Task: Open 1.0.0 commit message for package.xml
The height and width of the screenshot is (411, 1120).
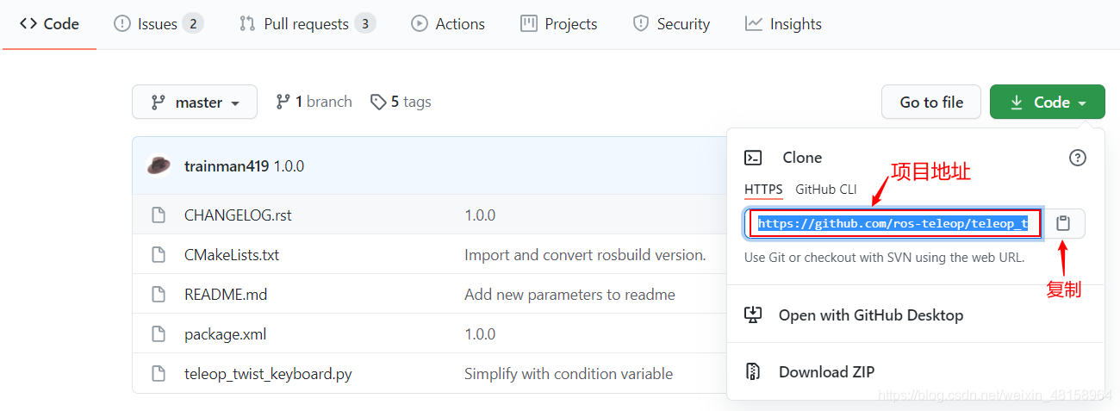Action: (480, 334)
